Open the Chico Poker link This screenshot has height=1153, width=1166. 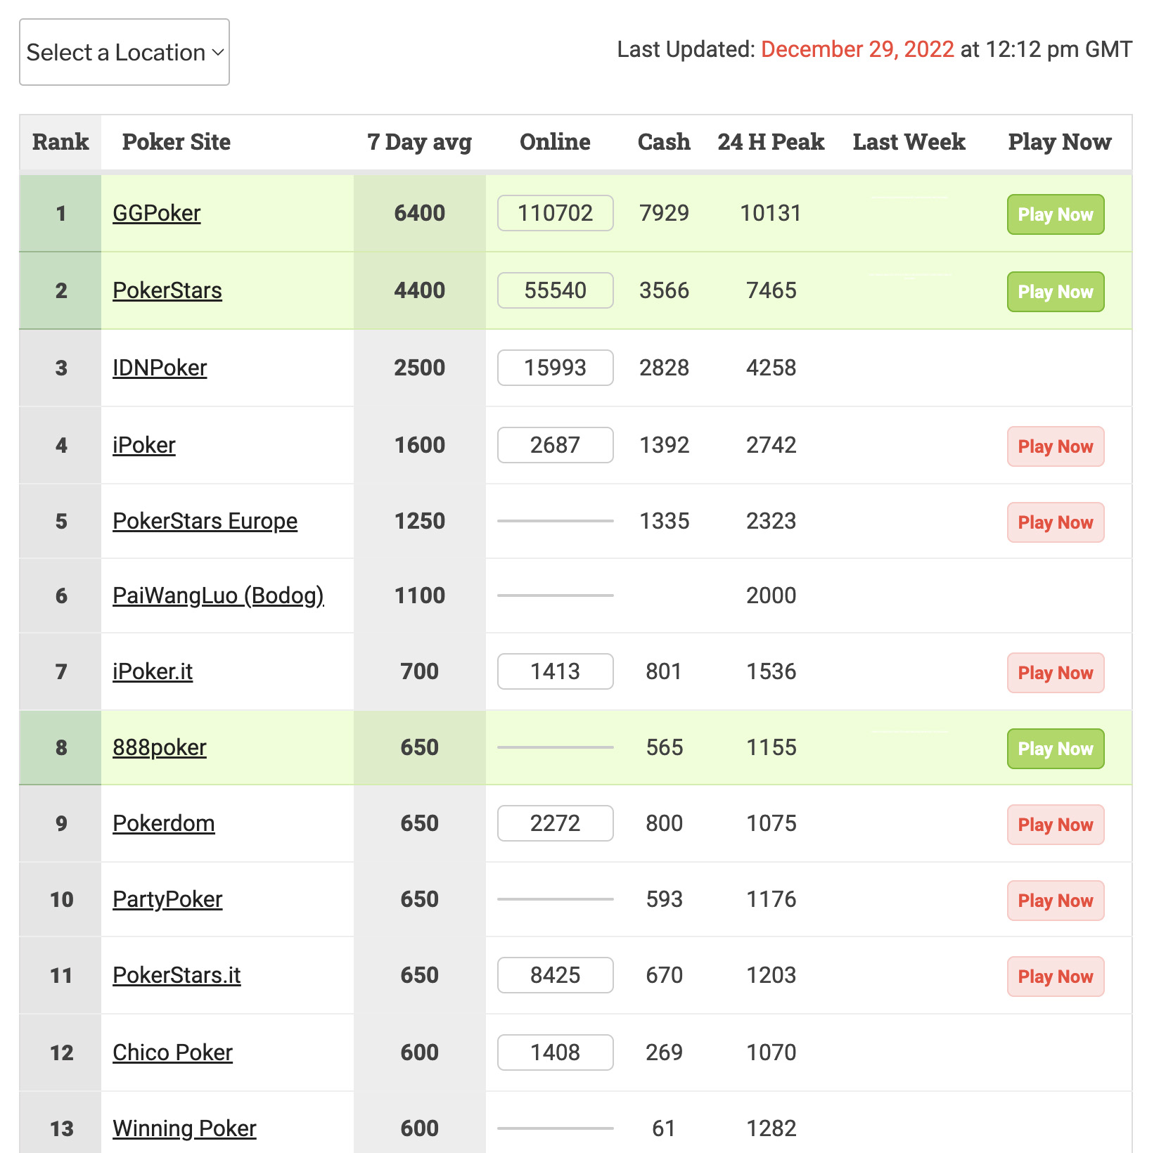(172, 1052)
